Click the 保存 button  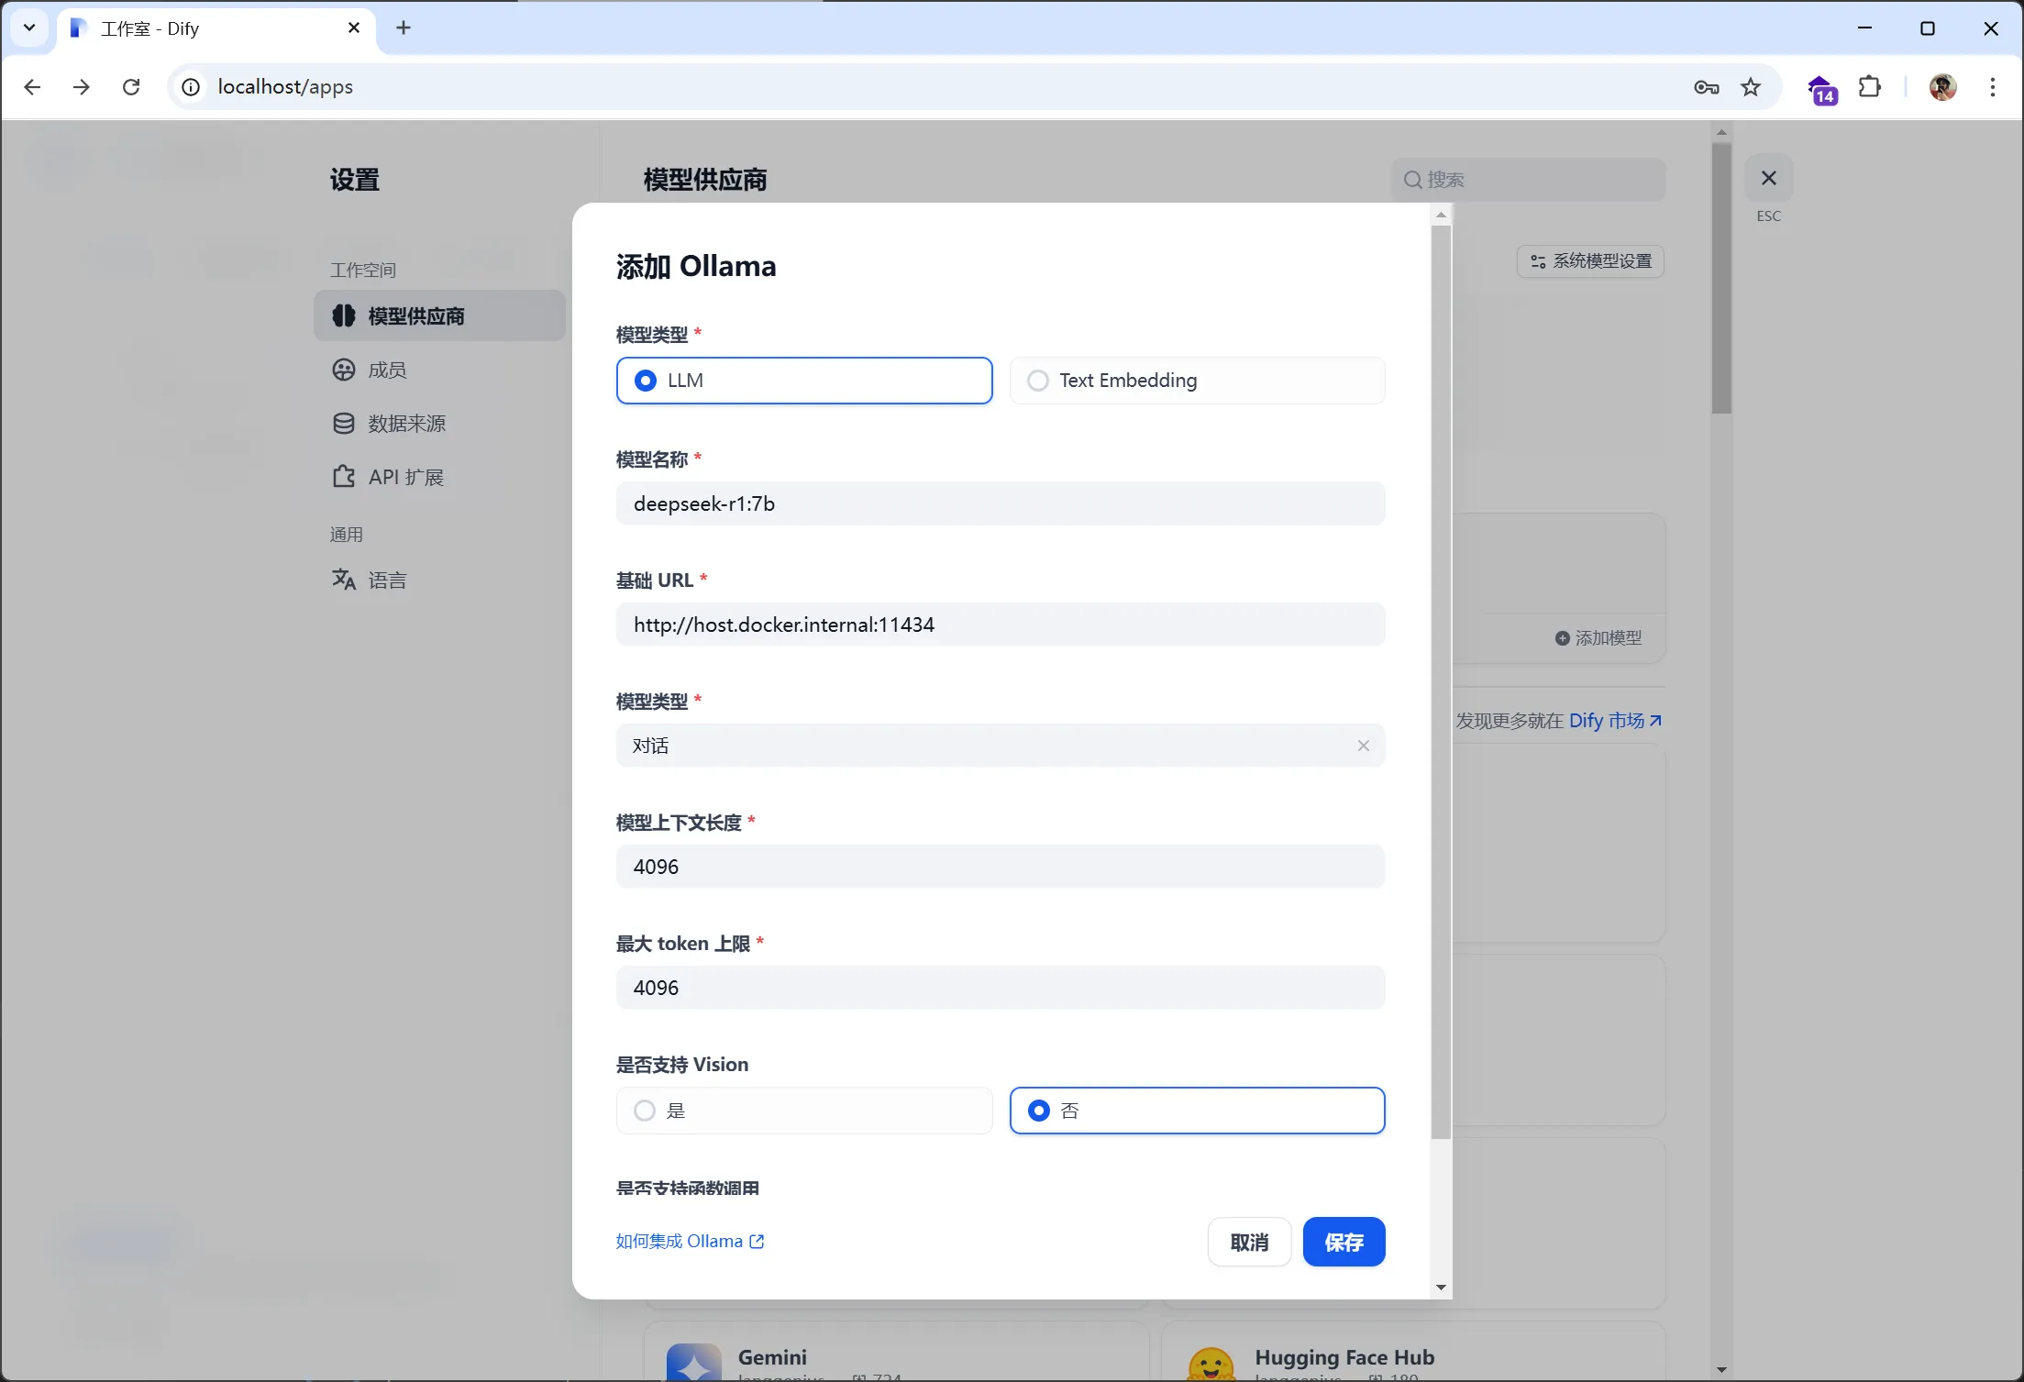pyautogui.click(x=1344, y=1242)
